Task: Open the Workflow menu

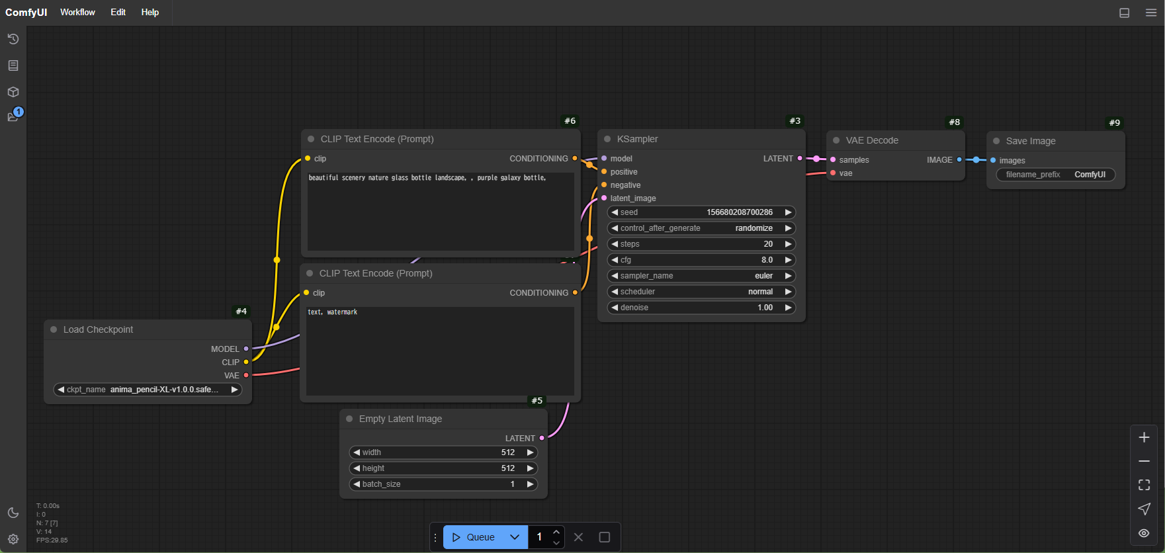Action: (x=77, y=12)
